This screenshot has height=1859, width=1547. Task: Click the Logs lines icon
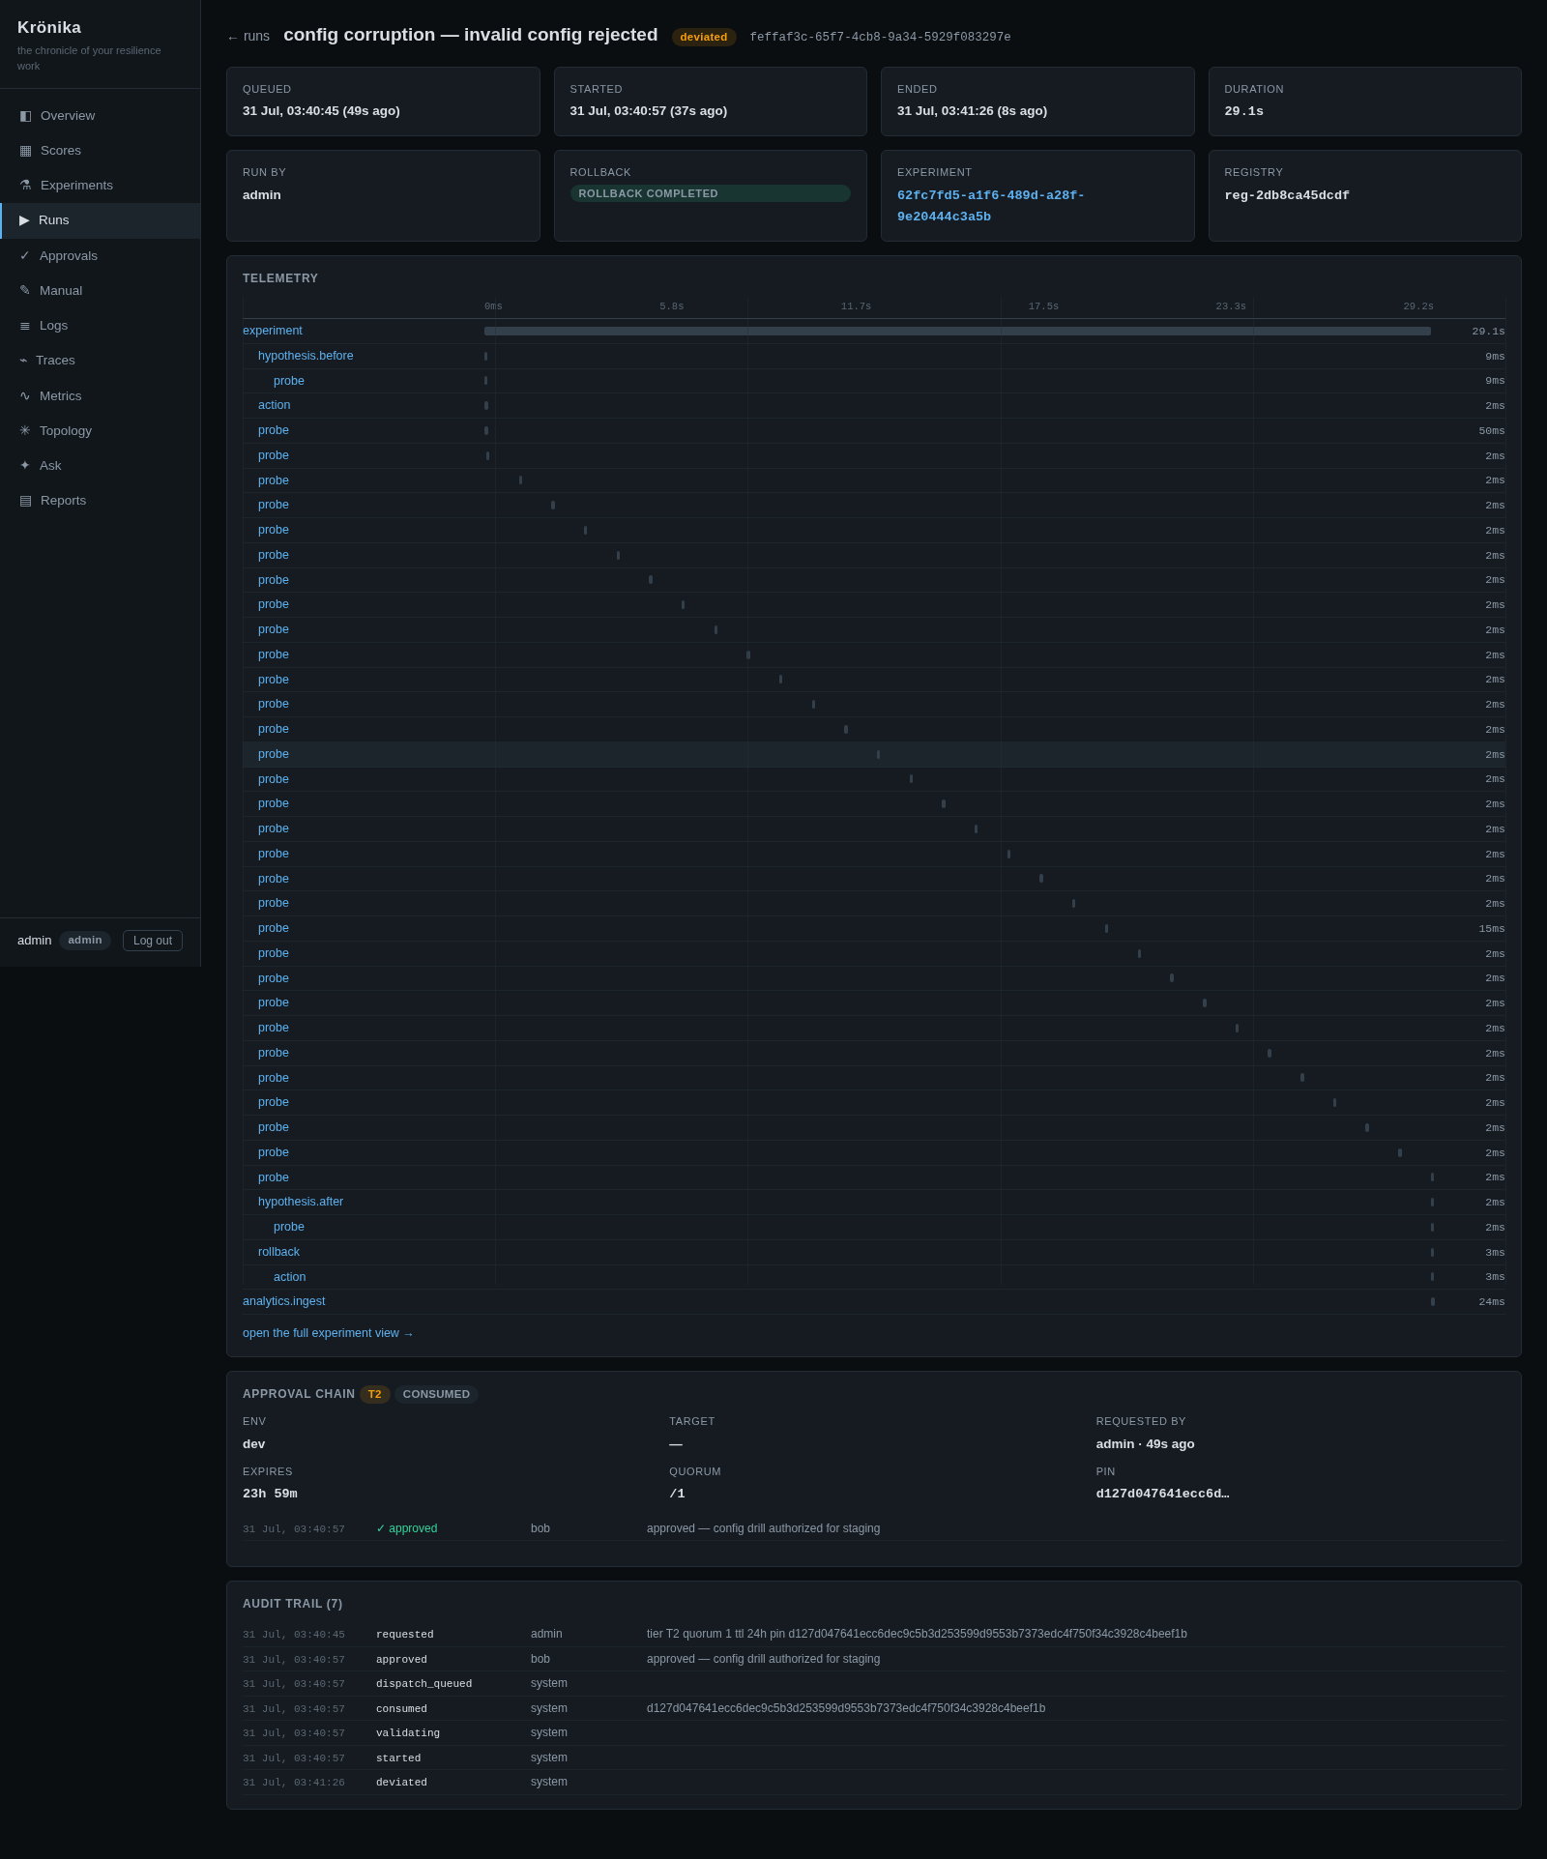pyautogui.click(x=25, y=326)
